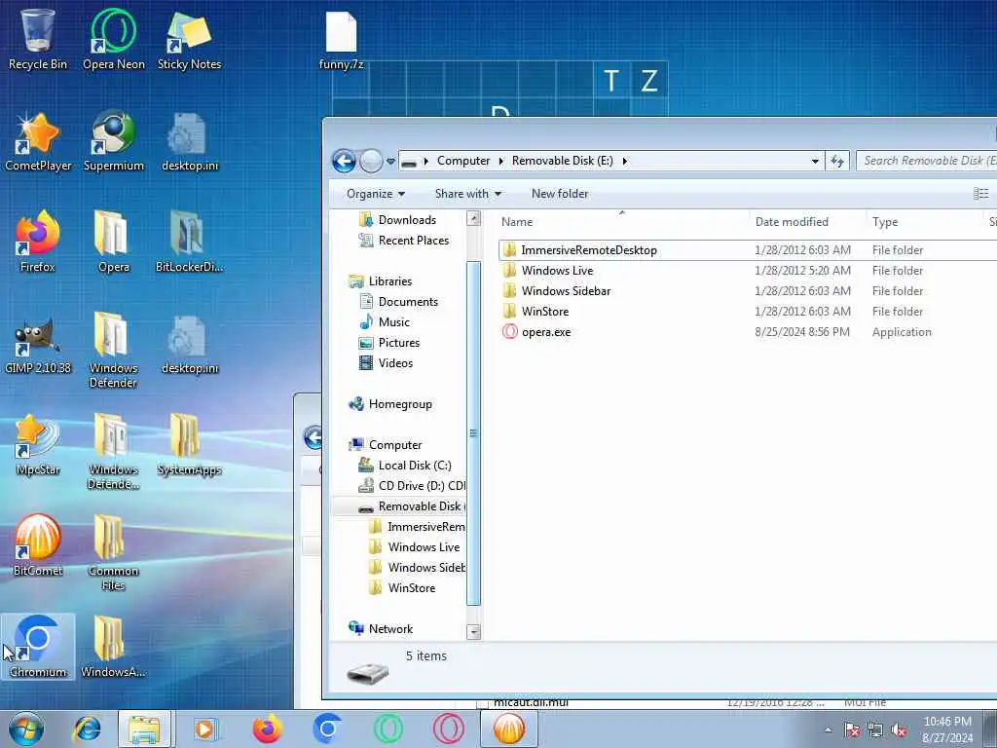The image size is (997, 748).
Task: Open Internet Explorer from the taskbar
Action: point(87,729)
